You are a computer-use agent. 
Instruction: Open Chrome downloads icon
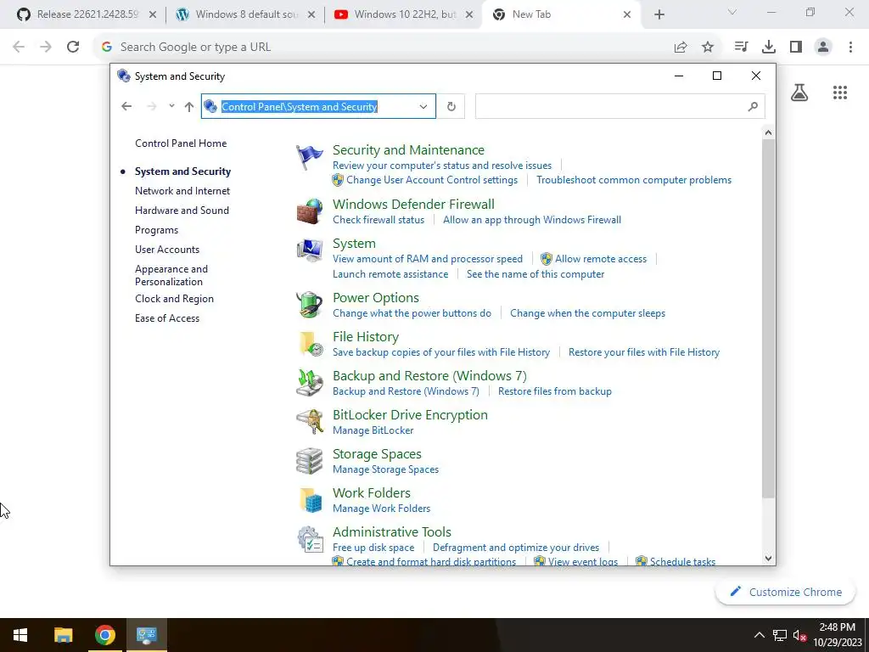click(x=769, y=48)
